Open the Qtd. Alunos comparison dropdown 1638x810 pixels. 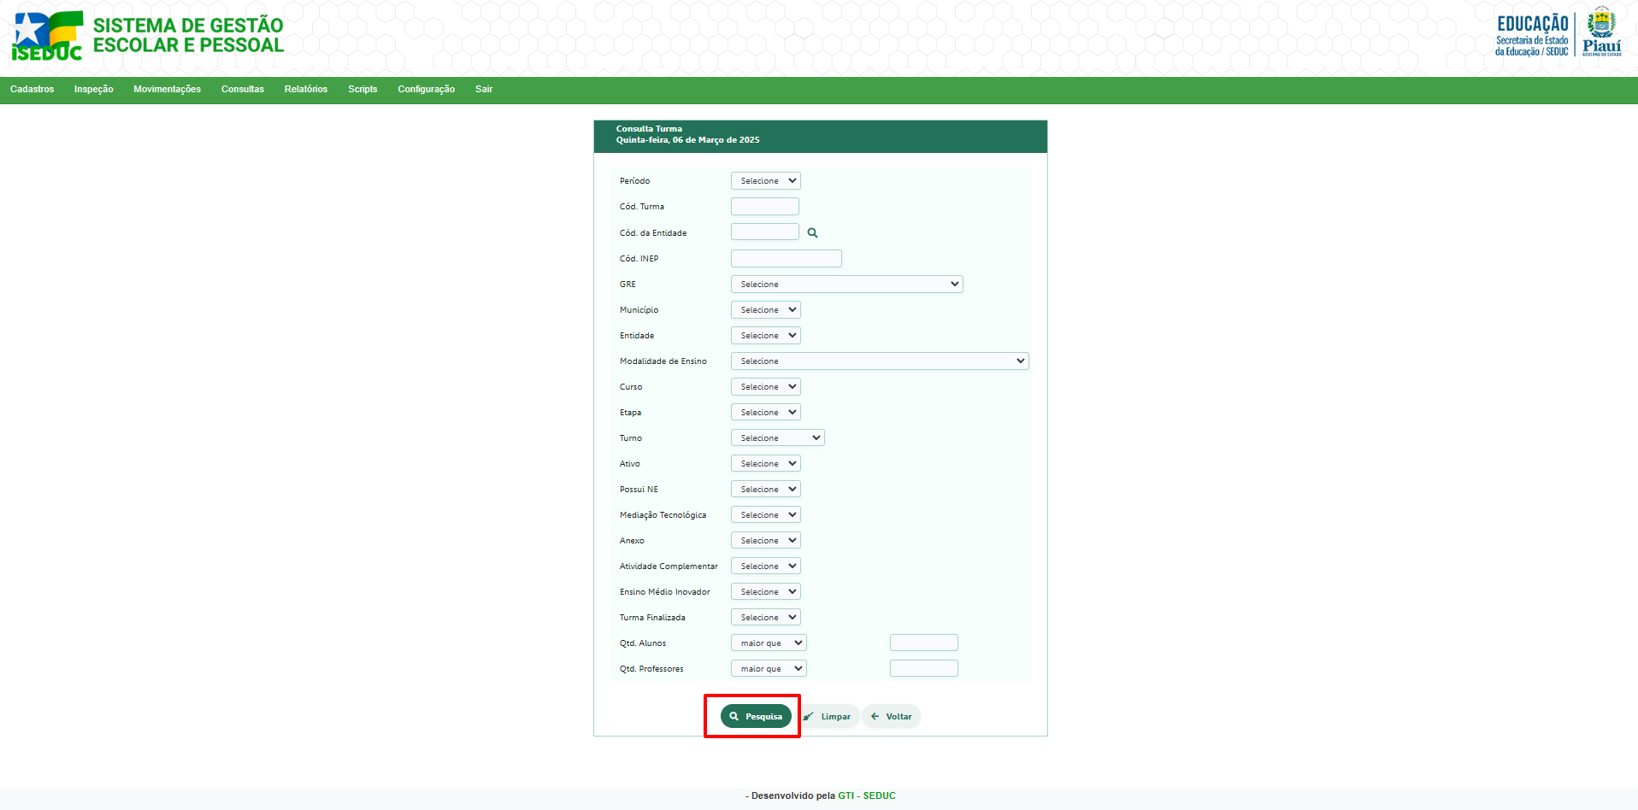click(x=769, y=643)
